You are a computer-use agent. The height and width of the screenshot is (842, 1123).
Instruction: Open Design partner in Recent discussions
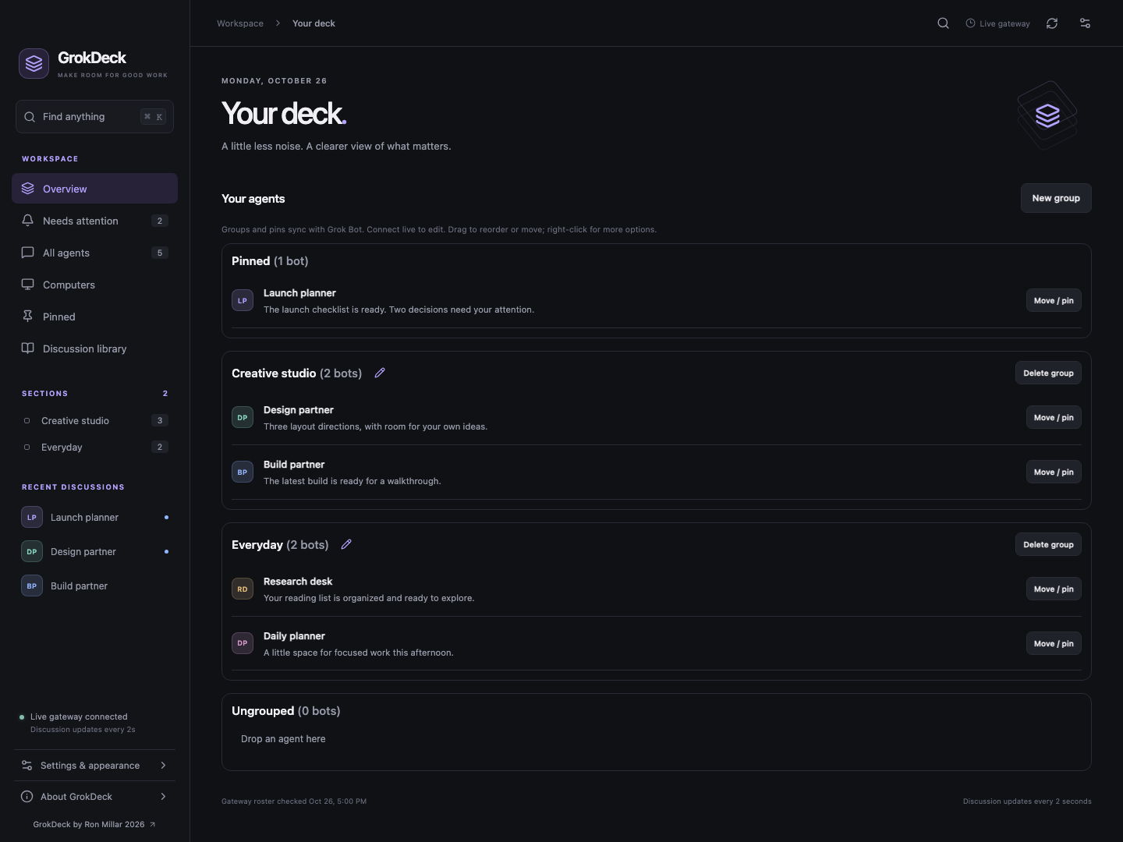pyautogui.click(x=94, y=551)
